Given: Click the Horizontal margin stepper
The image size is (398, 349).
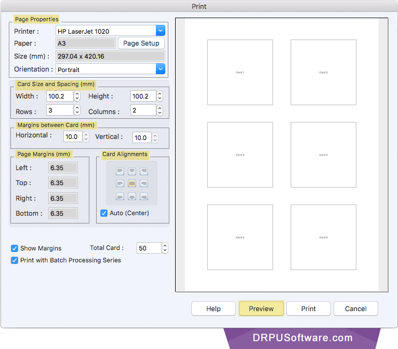Looking at the screenshot, I should (x=86, y=137).
